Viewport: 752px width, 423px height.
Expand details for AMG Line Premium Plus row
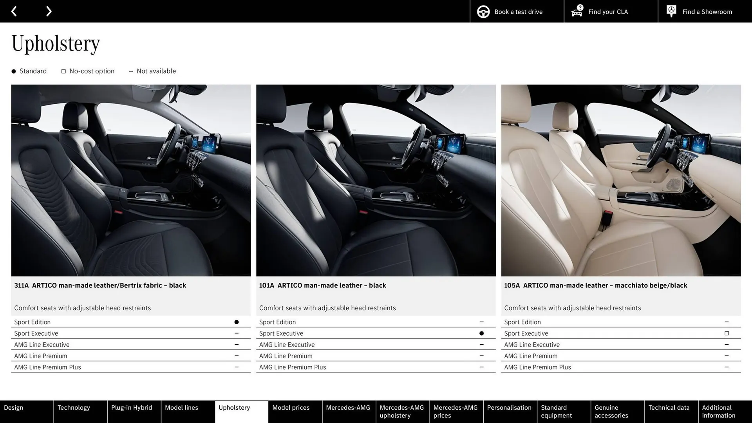(x=47, y=367)
